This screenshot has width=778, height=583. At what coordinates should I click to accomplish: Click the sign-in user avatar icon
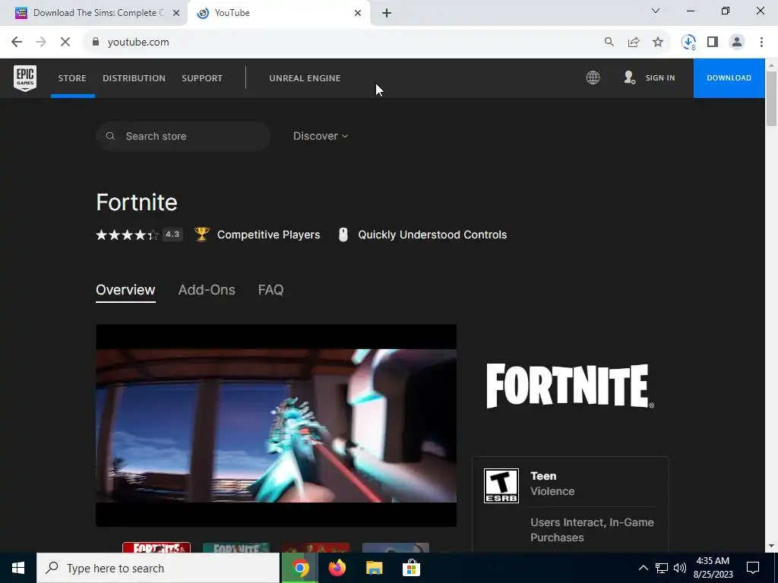630,77
